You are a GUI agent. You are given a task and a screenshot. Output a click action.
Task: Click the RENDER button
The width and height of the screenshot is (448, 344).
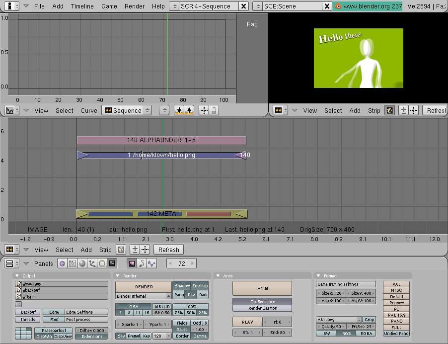click(x=144, y=286)
